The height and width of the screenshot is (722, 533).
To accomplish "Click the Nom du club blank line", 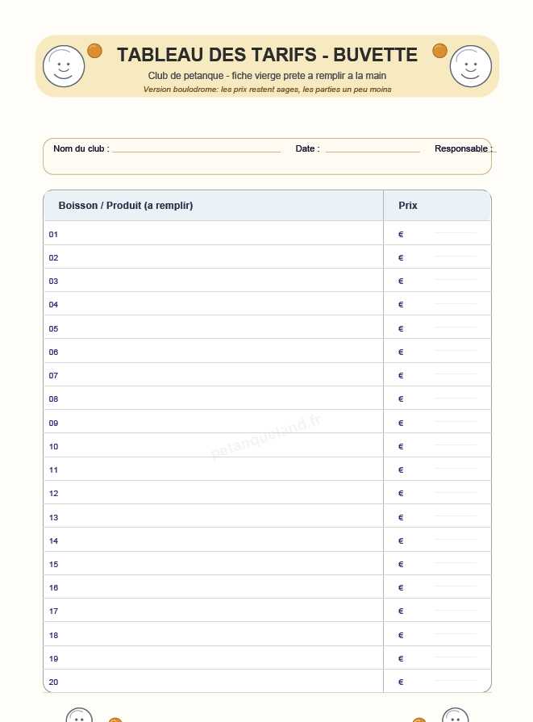I will tap(197, 151).
